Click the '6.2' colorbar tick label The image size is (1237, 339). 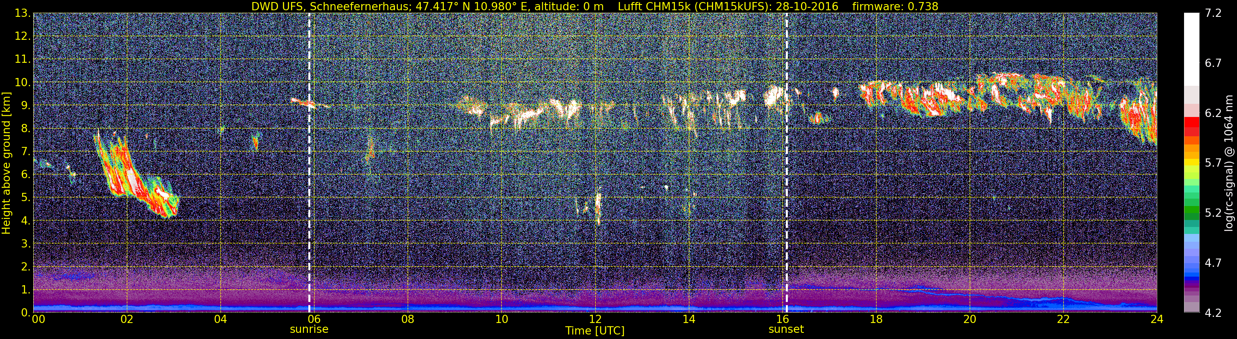pos(1213,113)
